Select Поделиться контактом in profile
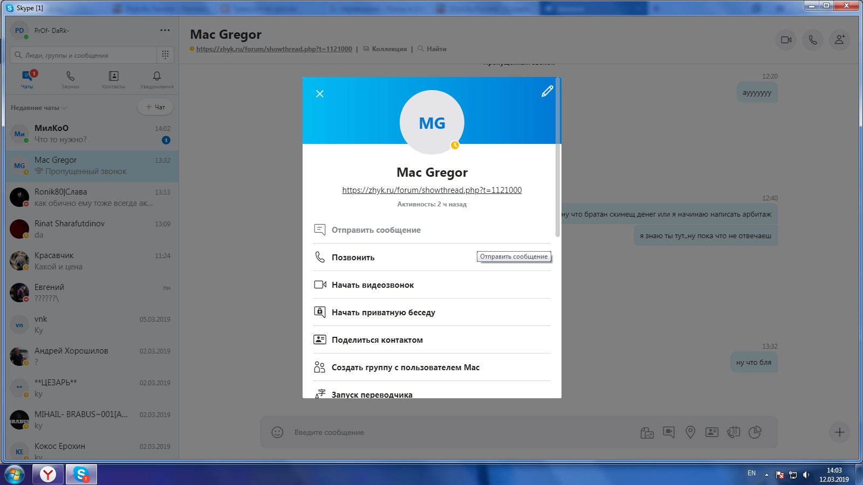Viewport: 863px width, 485px height. (x=377, y=340)
